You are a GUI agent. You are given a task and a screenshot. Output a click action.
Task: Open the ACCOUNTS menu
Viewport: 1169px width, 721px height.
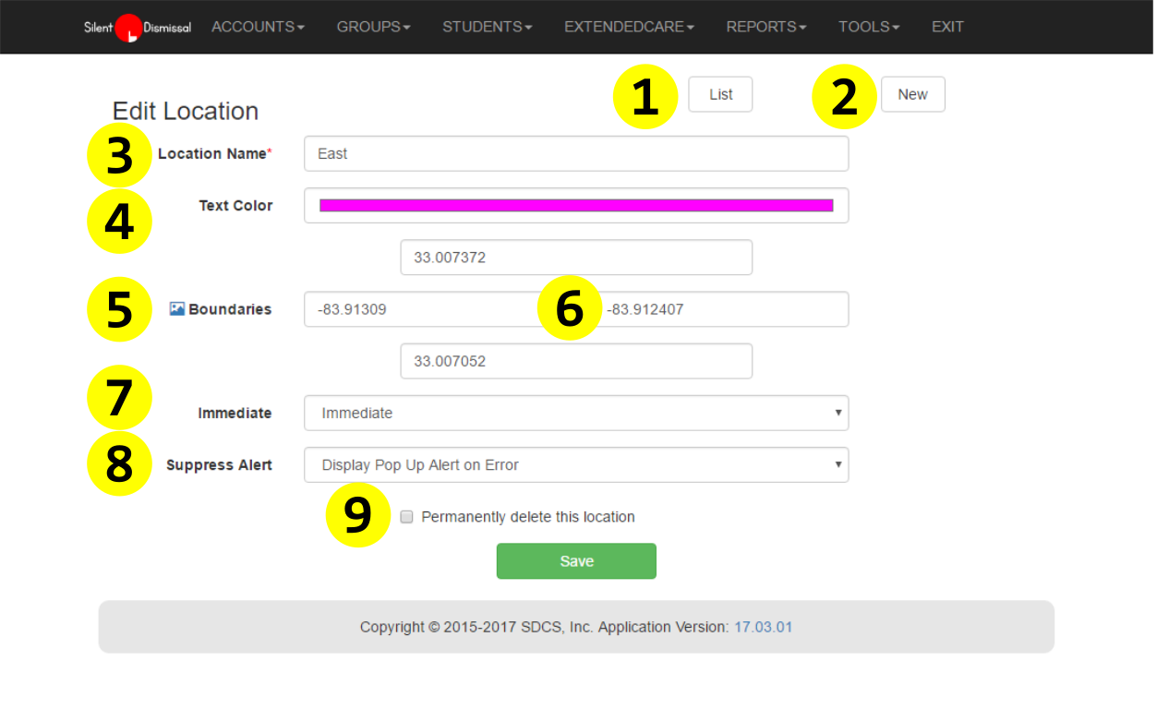[x=258, y=27]
